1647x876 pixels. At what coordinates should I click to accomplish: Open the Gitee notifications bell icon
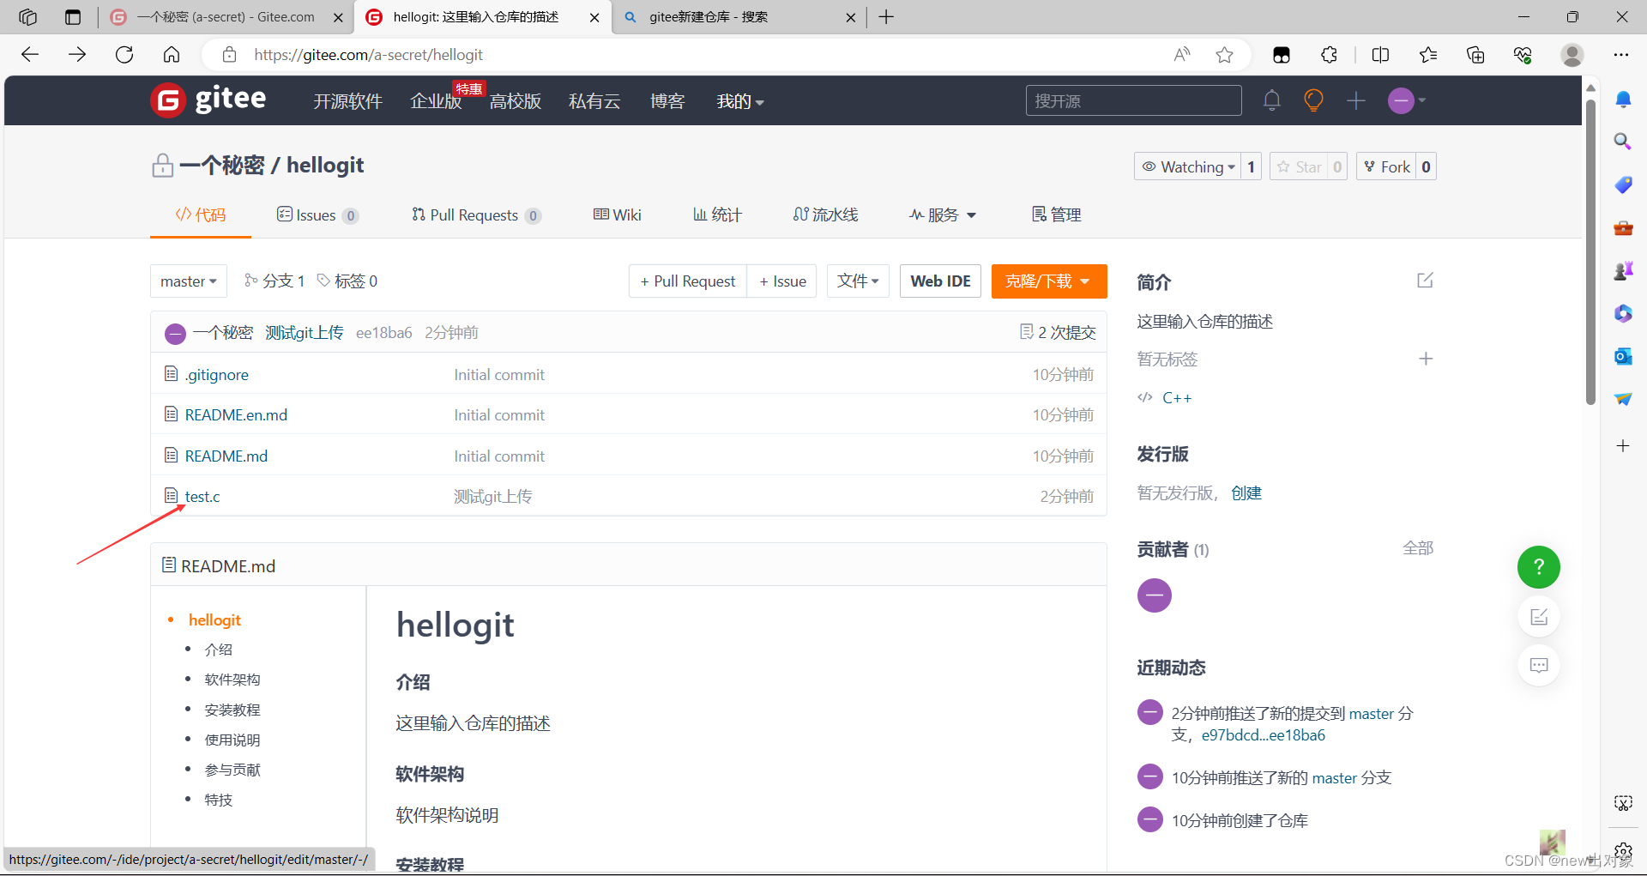click(x=1272, y=100)
